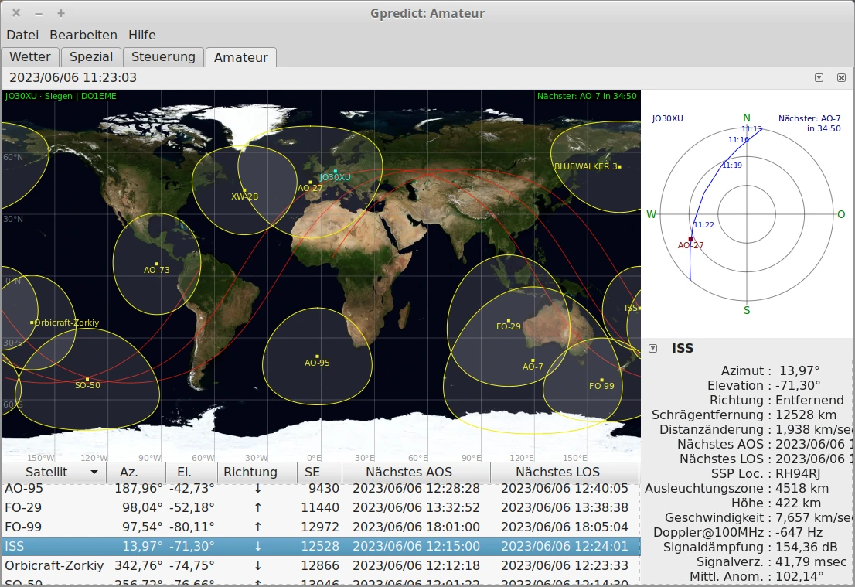855x587 pixels.
Task: Select the AO-27 marker on the polar plot
Action: pos(690,239)
